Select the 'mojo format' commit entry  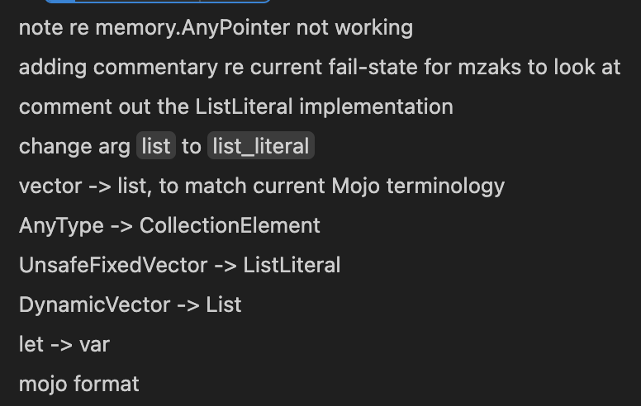pos(79,385)
